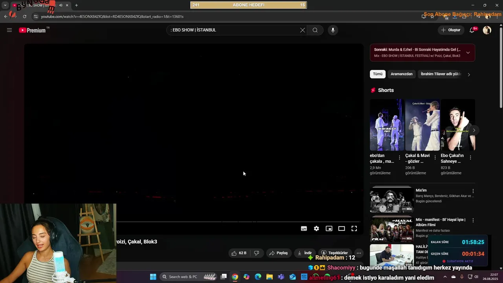The image size is (503, 283).
Task: Mute the tab via speaker icon
Action: point(61,6)
